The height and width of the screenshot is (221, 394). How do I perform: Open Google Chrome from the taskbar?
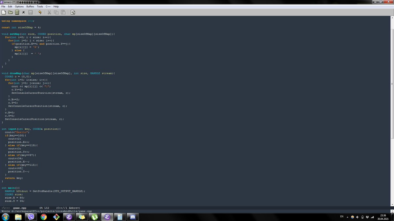(x=44, y=217)
